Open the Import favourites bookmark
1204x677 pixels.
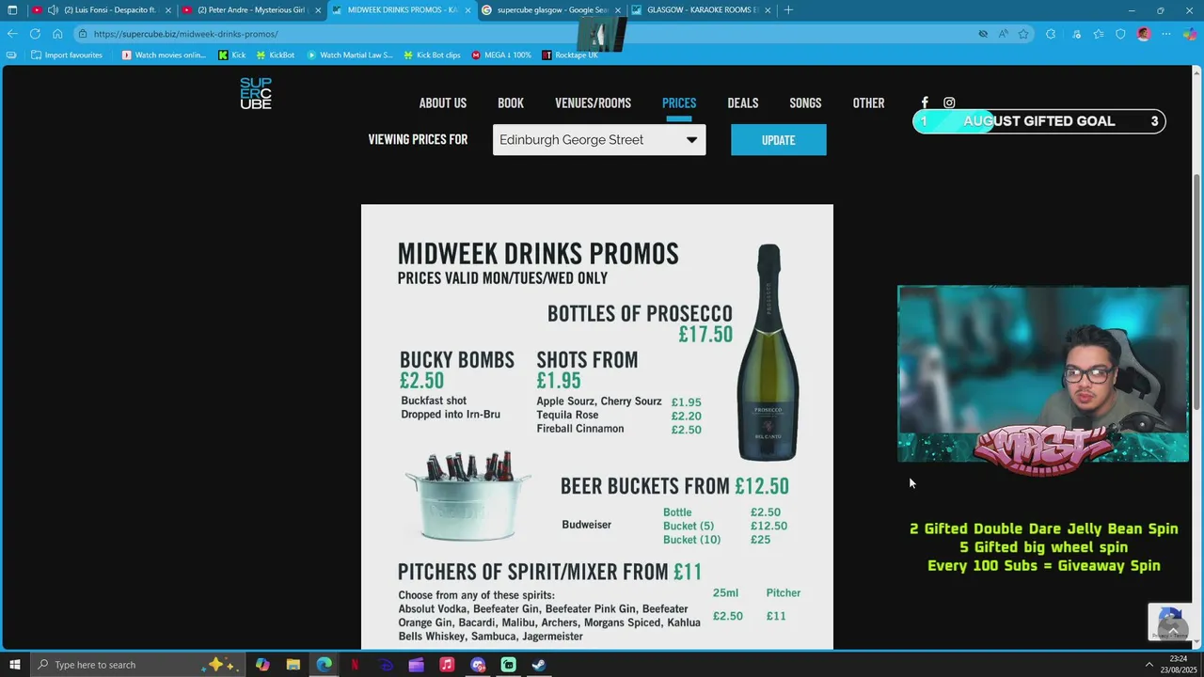click(67, 55)
